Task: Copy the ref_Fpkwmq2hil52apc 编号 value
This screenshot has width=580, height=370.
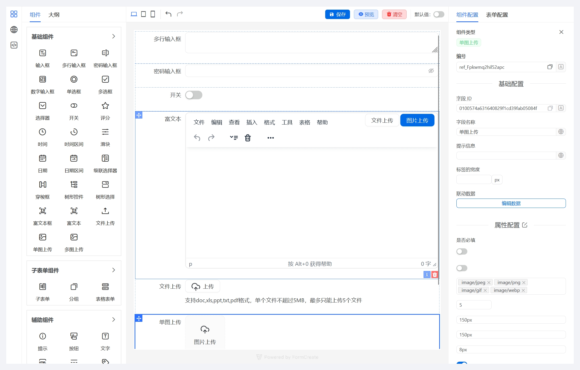Action: click(550, 67)
